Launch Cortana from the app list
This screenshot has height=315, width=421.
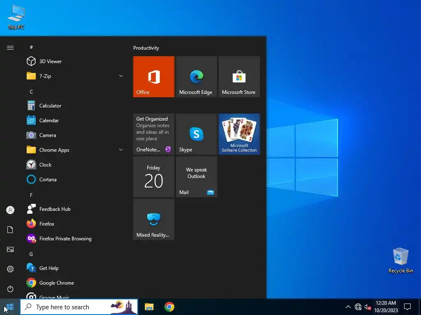75,179
